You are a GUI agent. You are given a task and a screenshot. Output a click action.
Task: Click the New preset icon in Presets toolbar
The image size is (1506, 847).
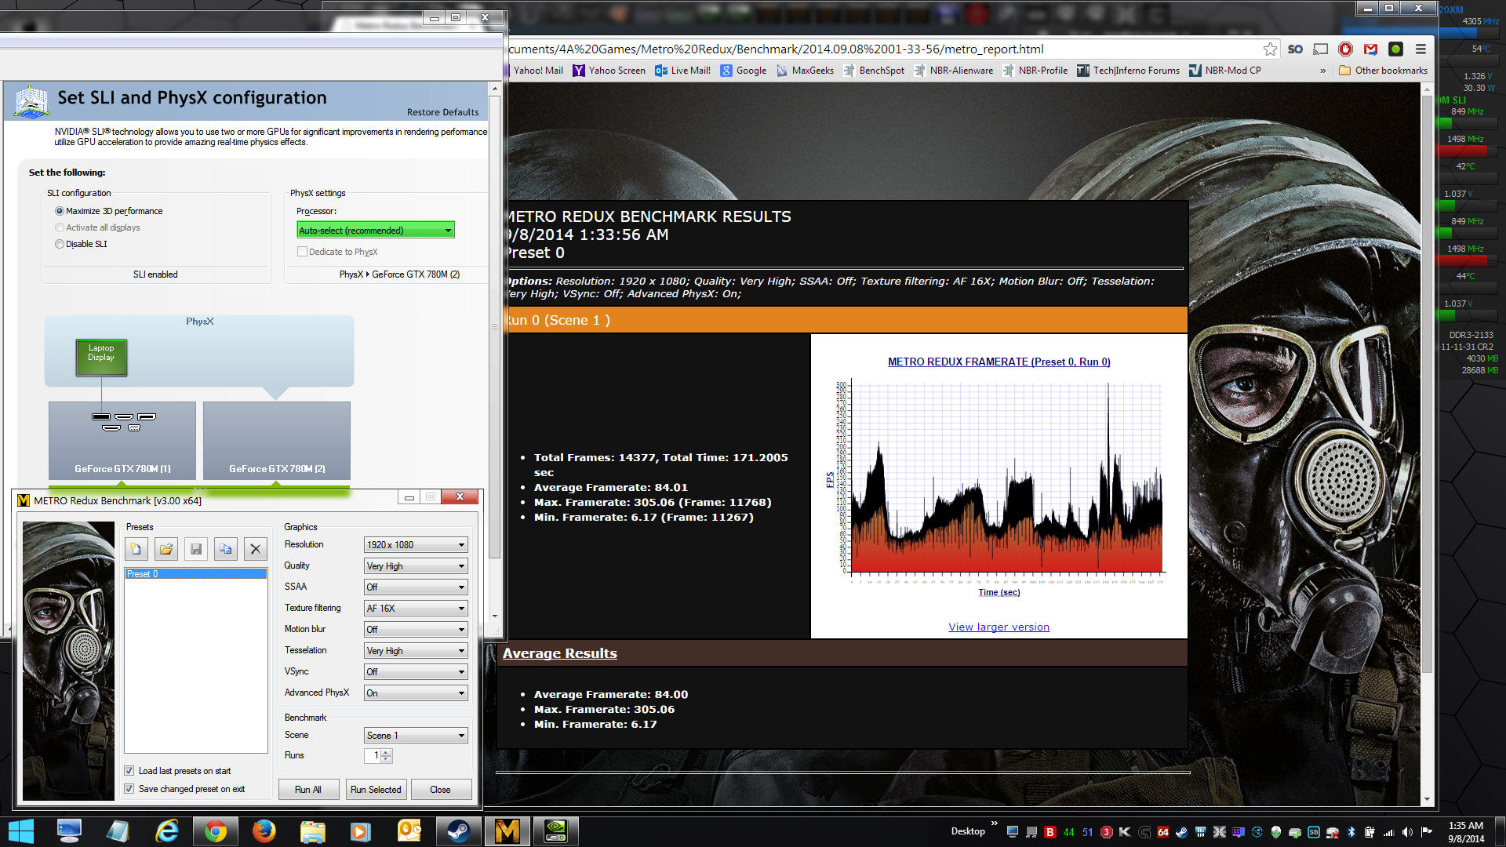136,549
